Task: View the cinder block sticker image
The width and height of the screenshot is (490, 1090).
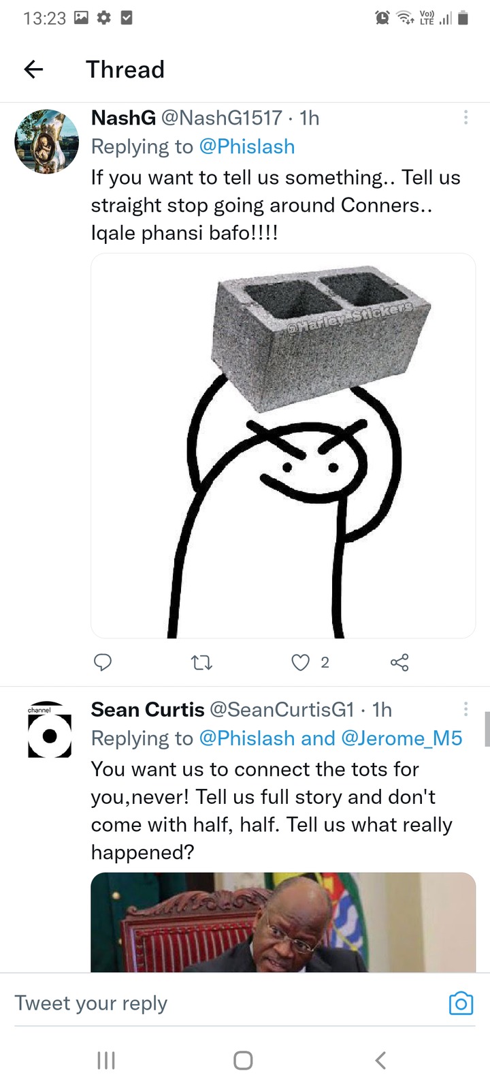Action: [283, 446]
